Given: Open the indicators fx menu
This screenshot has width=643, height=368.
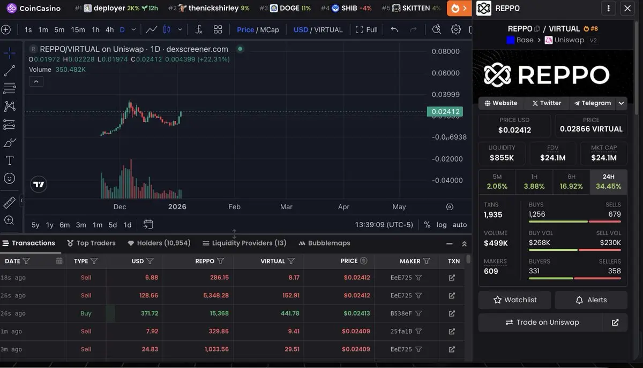Looking at the screenshot, I should coord(199,29).
